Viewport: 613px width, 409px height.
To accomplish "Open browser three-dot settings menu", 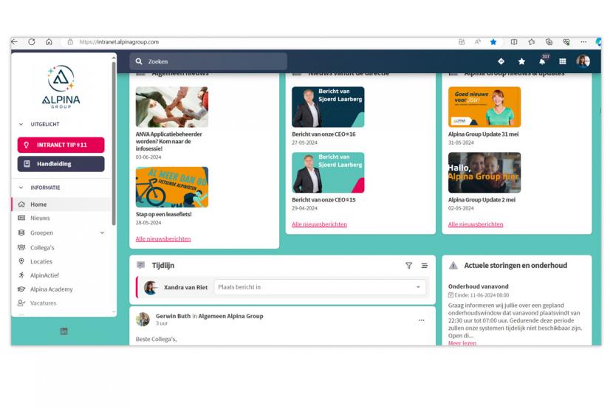I will [x=583, y=42].
